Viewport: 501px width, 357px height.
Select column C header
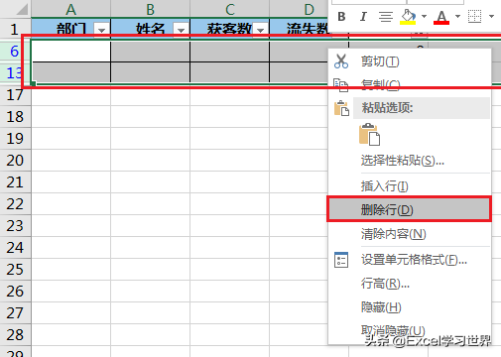(x=229, y=9)
